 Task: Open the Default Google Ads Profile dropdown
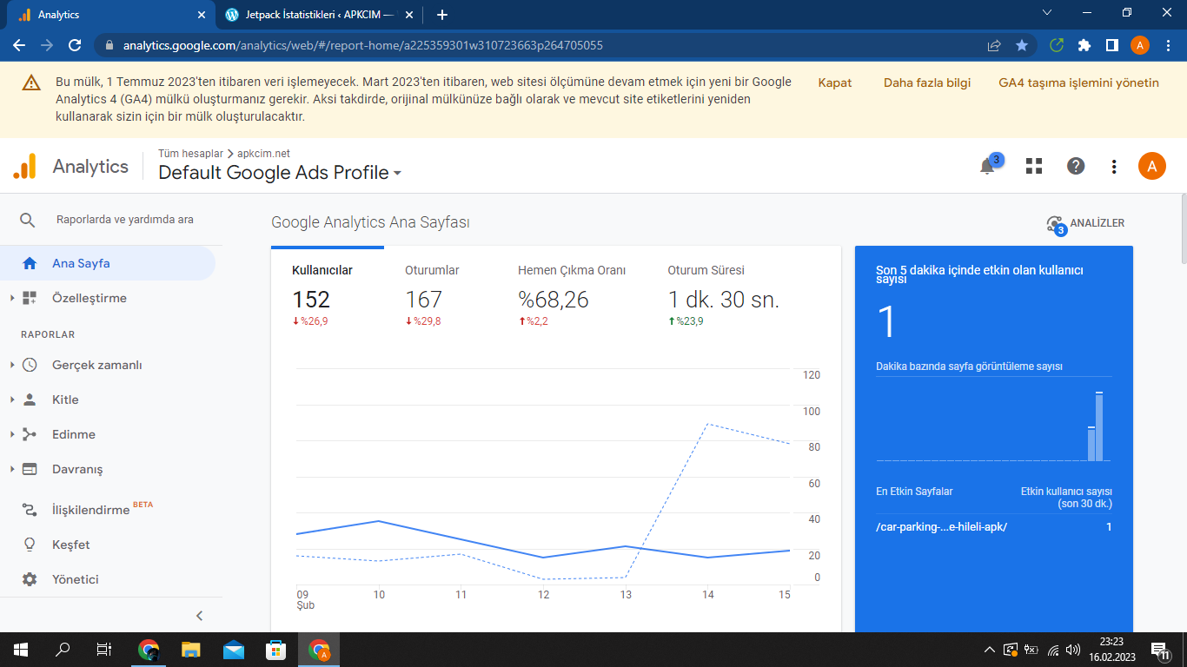click(280, 173)
